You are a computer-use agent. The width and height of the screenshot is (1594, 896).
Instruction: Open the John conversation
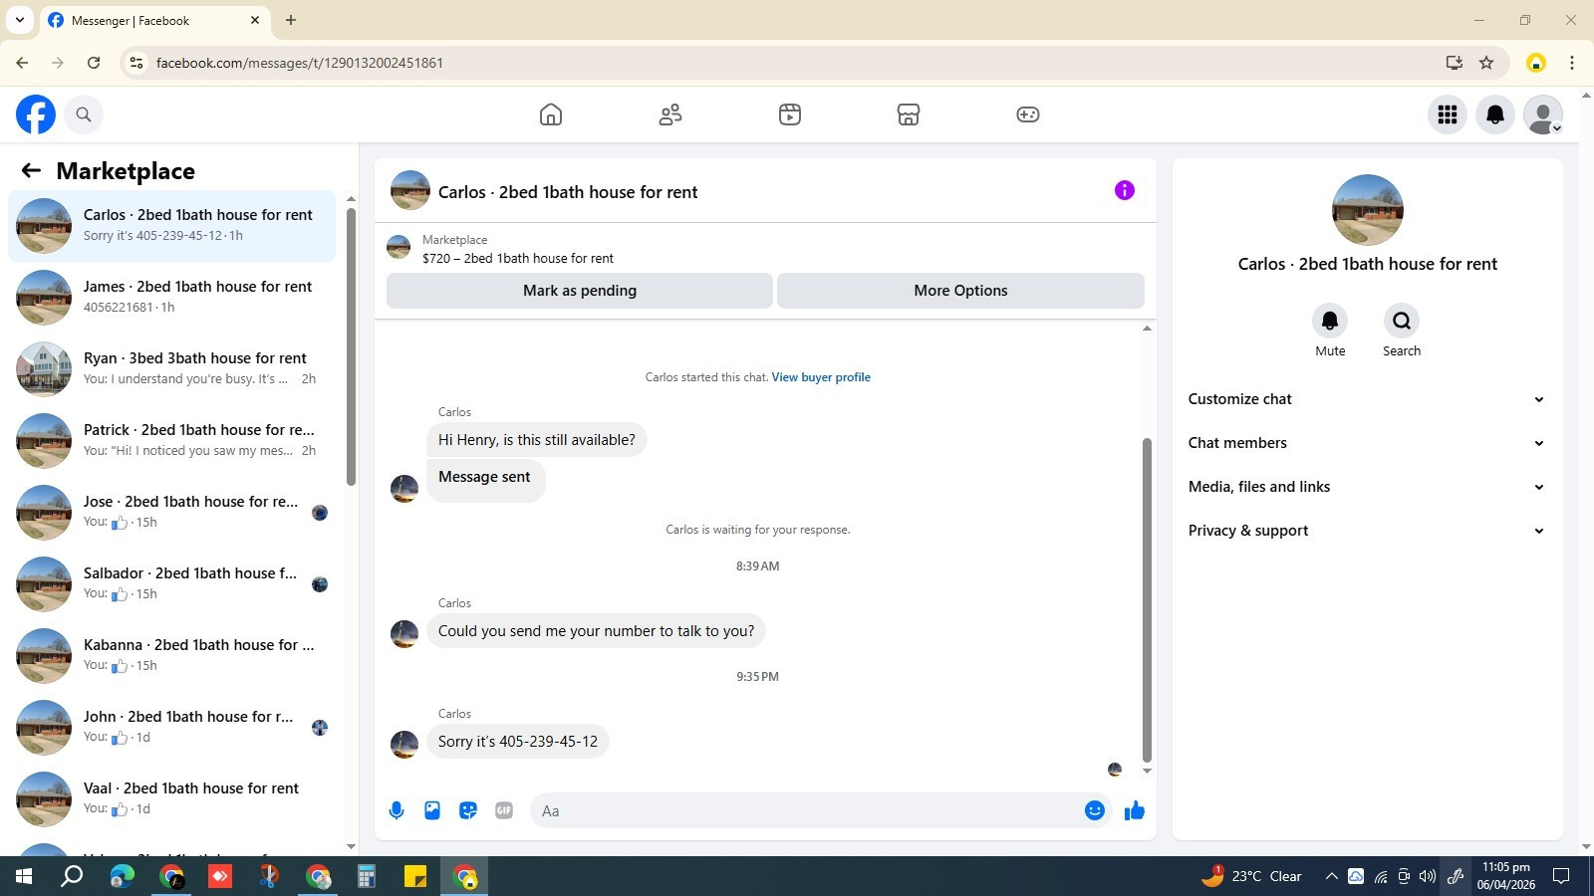click(171, 728)
